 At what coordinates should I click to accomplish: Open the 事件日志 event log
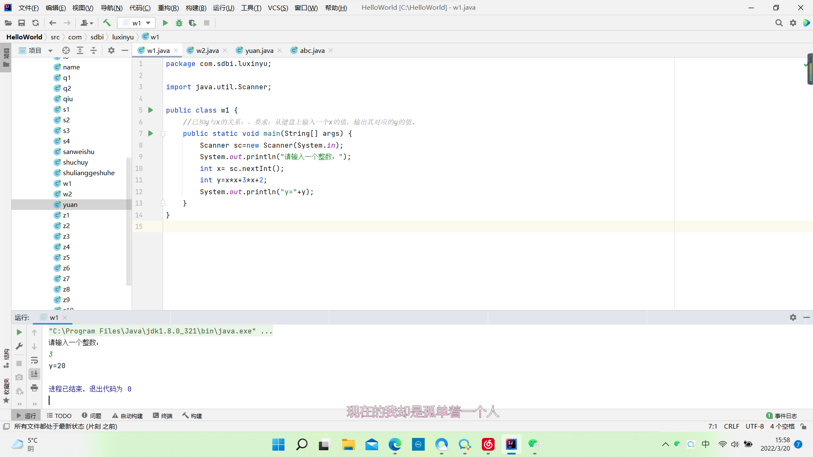point(782,416)
